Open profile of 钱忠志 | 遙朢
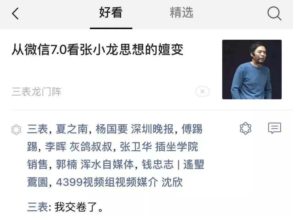 tap(173, 165)
